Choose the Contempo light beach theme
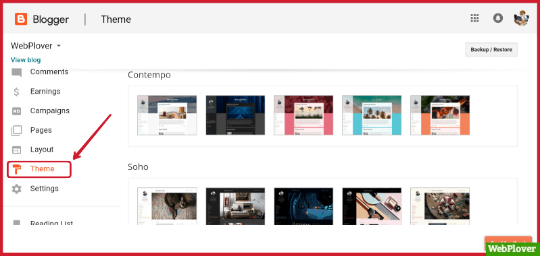Viewport: 540px width, 256px height. pos(167,115)
